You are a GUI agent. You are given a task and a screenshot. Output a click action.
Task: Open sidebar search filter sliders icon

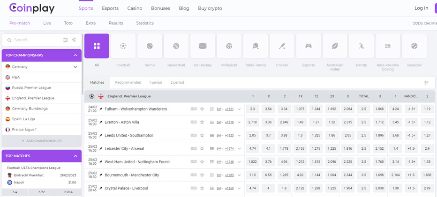pos(66,40)
